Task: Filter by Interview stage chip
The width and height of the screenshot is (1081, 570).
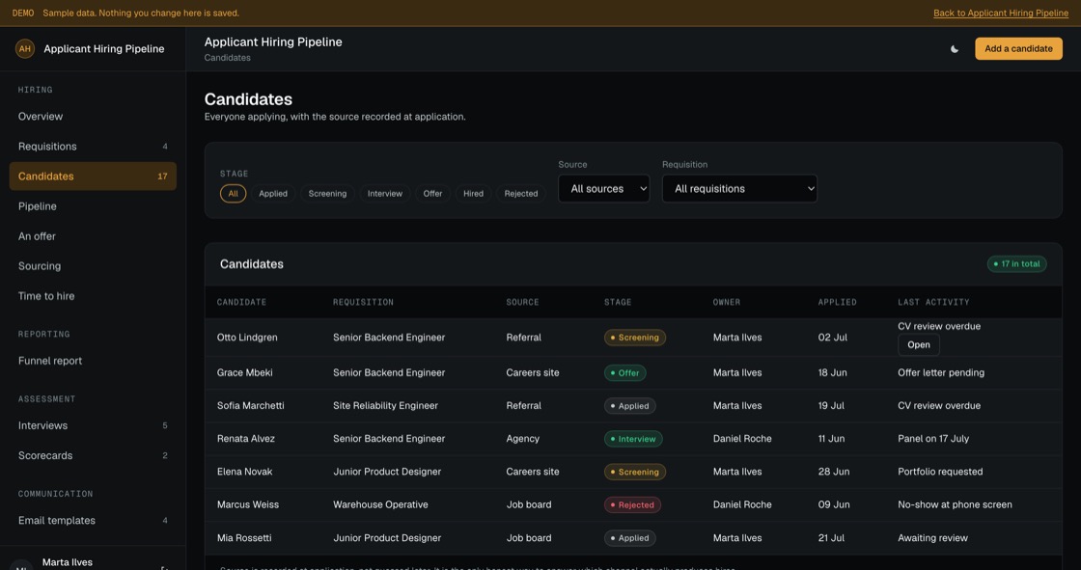Action: [x=385, y=194]
